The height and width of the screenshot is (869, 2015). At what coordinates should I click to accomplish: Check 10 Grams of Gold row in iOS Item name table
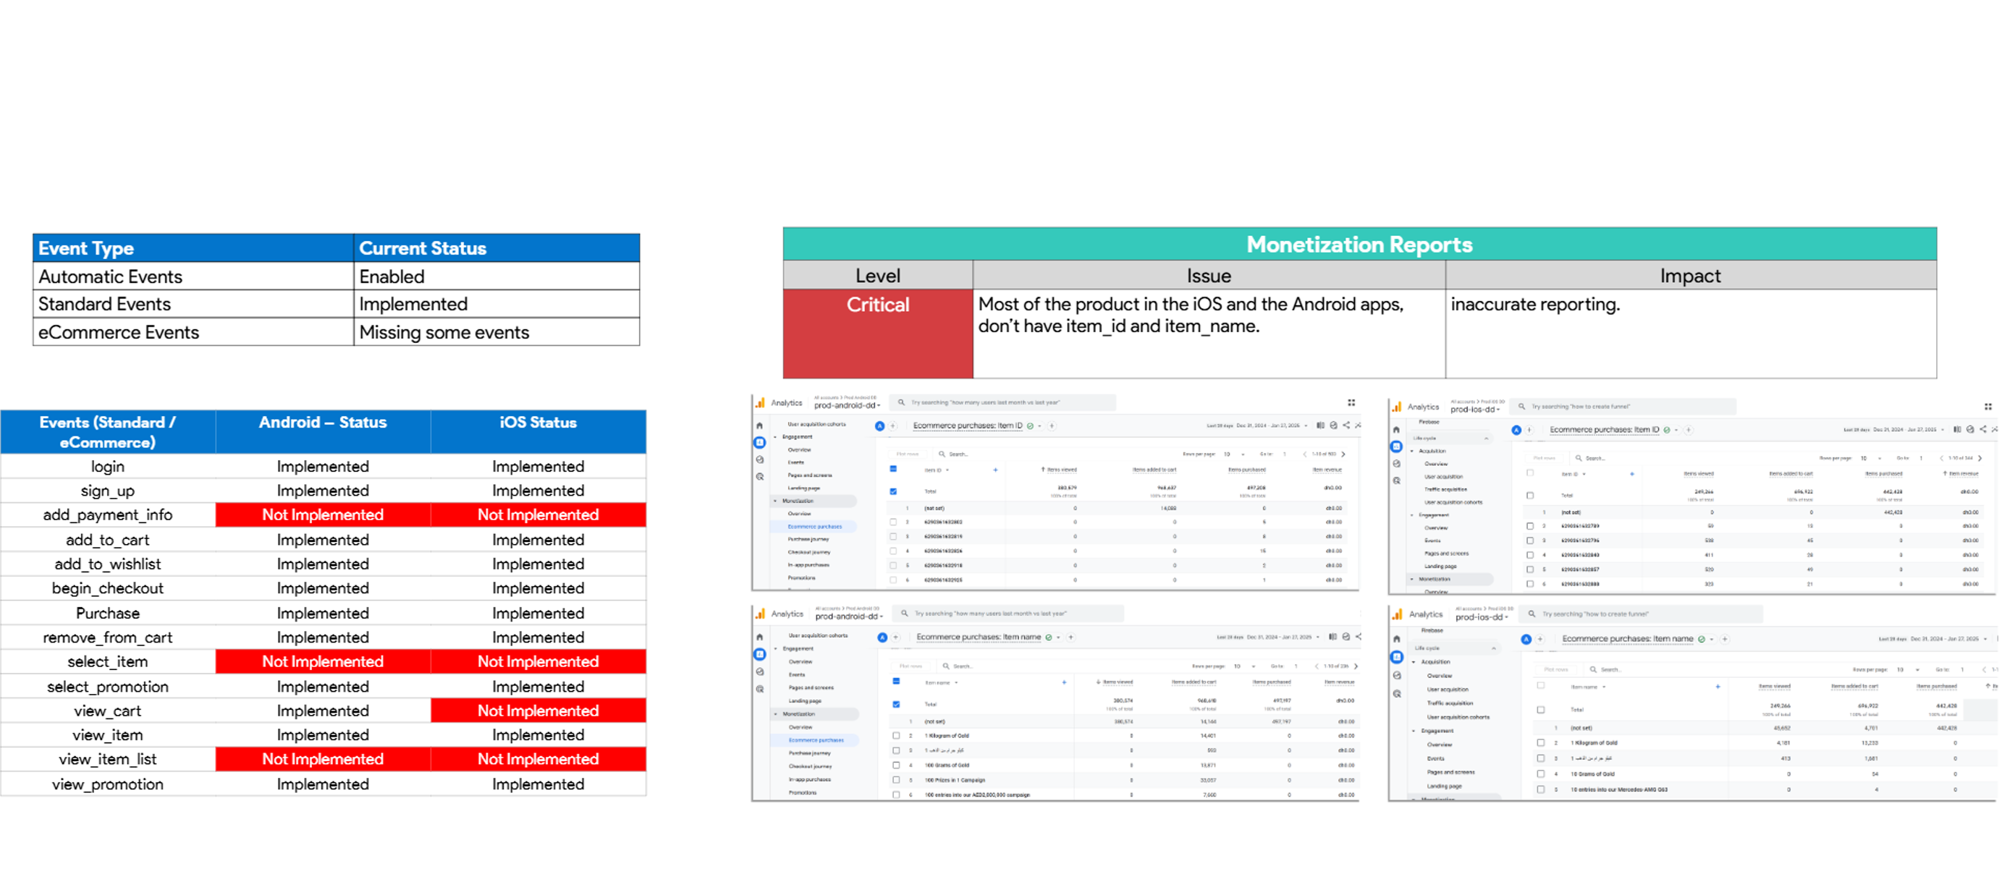coord(1540,774)
